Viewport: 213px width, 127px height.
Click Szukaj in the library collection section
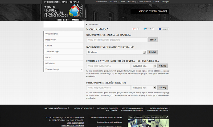162,88
